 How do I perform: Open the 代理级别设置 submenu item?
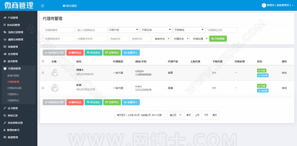pyautogui.click(x=14, y=88)
